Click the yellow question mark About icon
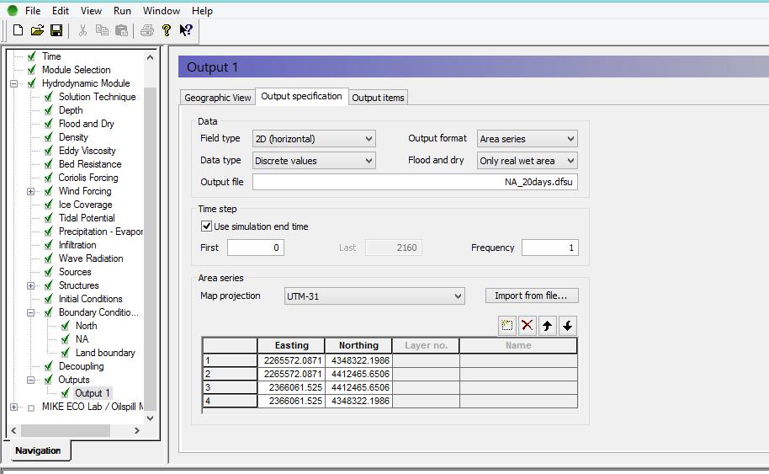The height and width of the screenshot is (474, 769). [167, 30]
